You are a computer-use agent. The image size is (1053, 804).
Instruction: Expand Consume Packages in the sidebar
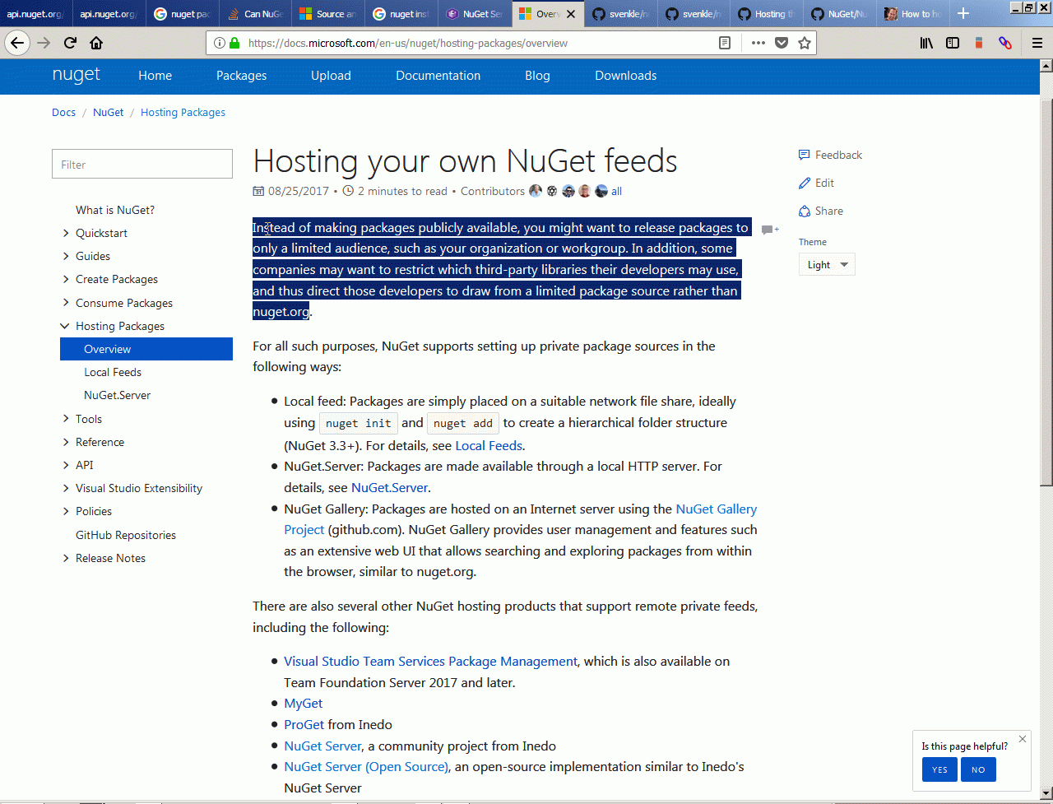(x=66, y=303)
